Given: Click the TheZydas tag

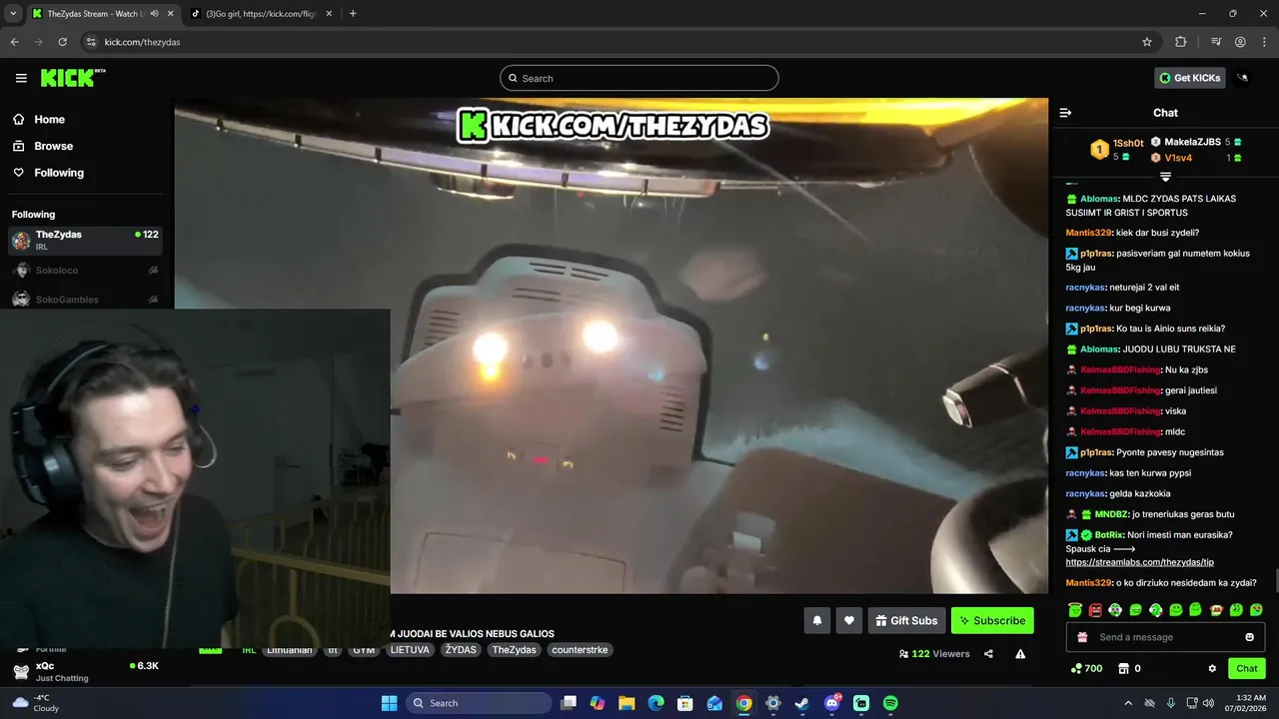Looking at the screenshot, I should tap(514, 650).
